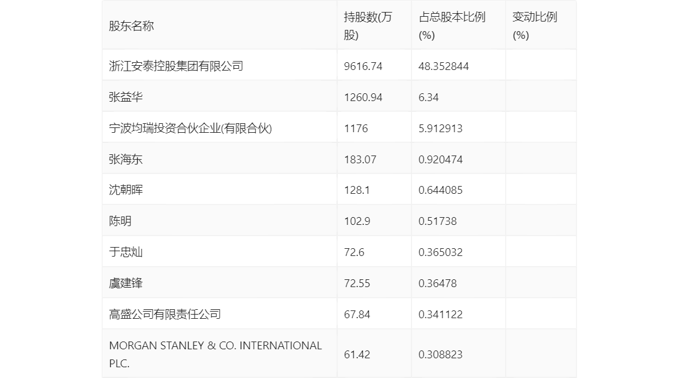Select the holding value 1260.94

coord(363,97)
